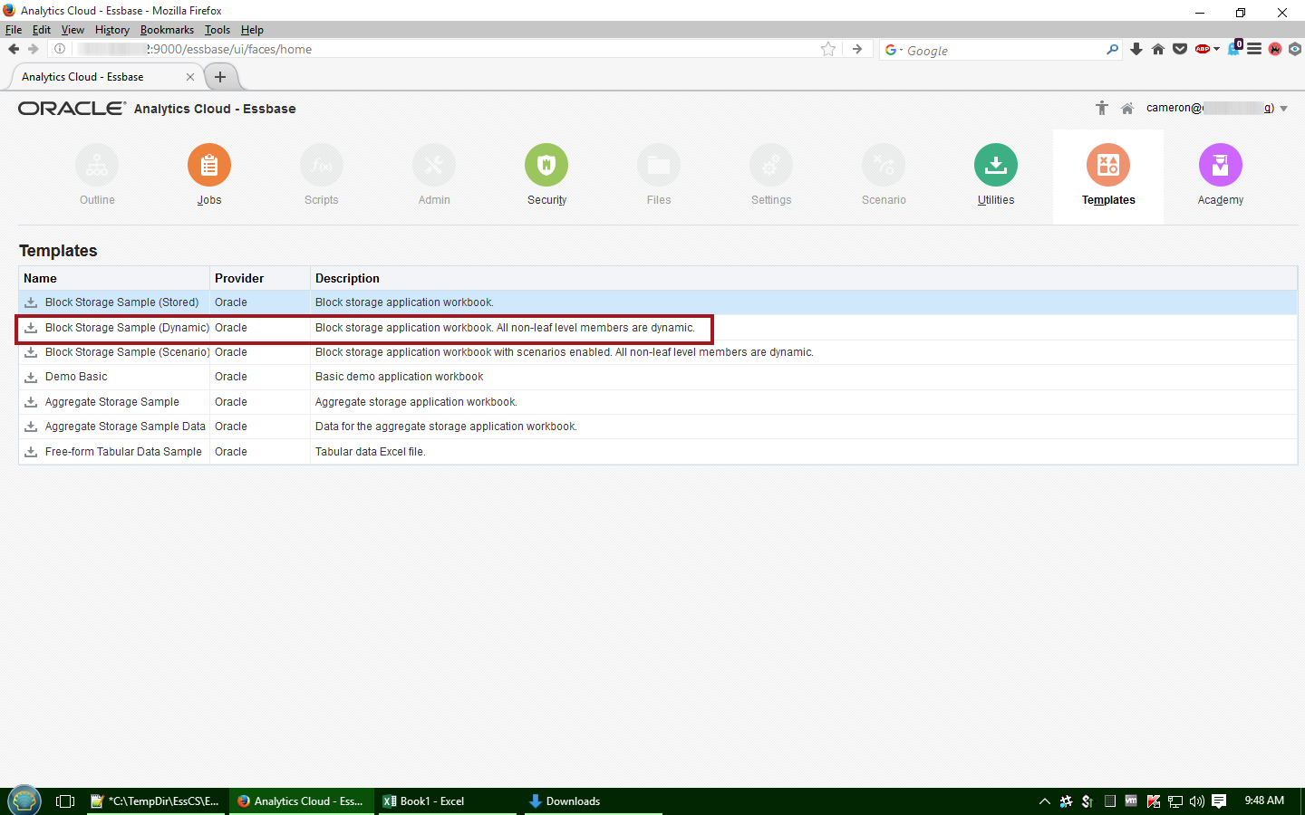
Task: Download the Block Storage Sample (Dynamic) template
Action: [x=31, y=328]
